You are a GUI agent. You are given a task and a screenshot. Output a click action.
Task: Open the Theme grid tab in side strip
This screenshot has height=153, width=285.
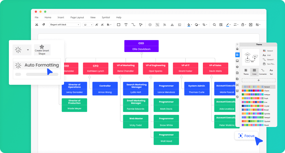pyautogui.click(x=237, y=55)
